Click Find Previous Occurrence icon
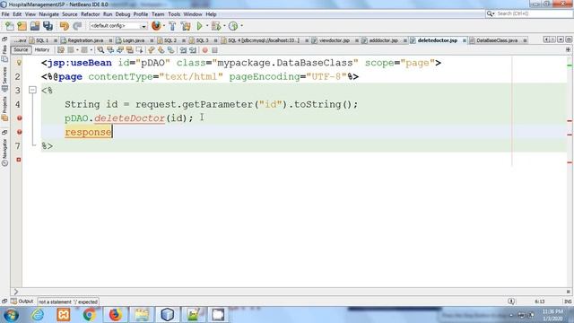The image size is (574, 323). point(110,50)
